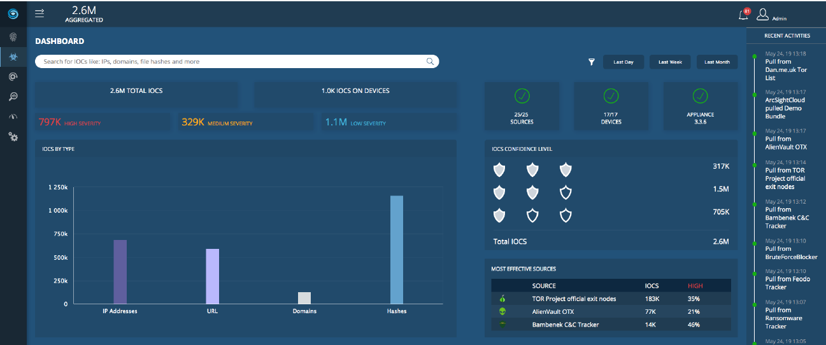
Task: Click the TOR Project source icon
Action: (x=502, y=299)
